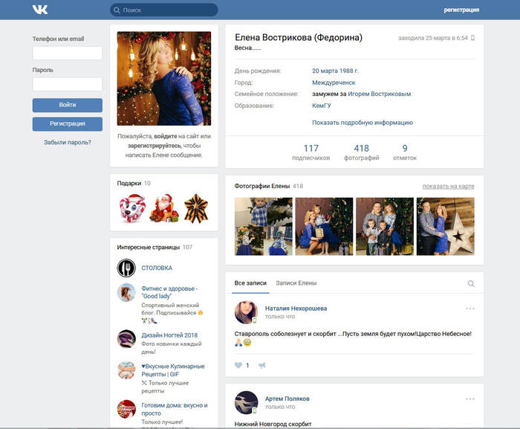Open the 418 фотографий counter
The width and height of the screenshot is (520, 429).
point(362,152)
